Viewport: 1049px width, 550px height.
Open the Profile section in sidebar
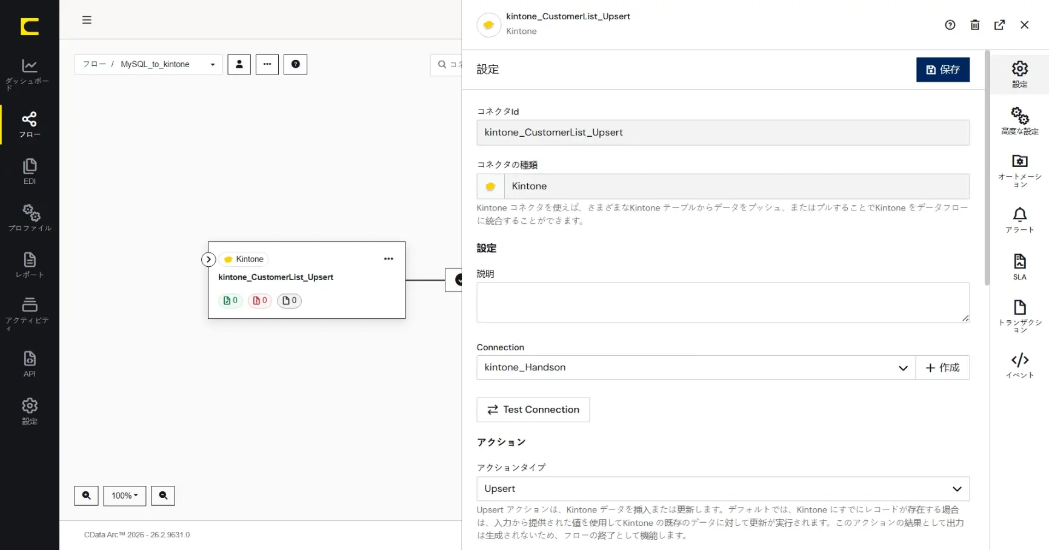[x=29, y=218]
